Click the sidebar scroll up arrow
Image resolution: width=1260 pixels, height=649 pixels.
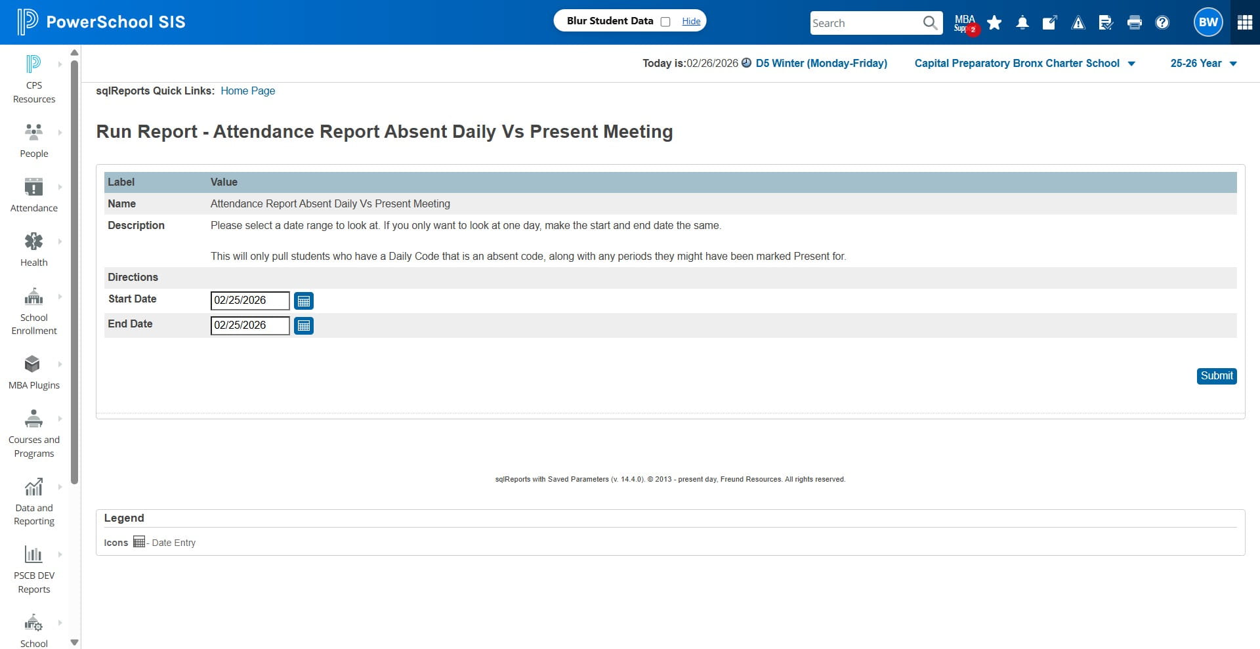tap(74, 52)
